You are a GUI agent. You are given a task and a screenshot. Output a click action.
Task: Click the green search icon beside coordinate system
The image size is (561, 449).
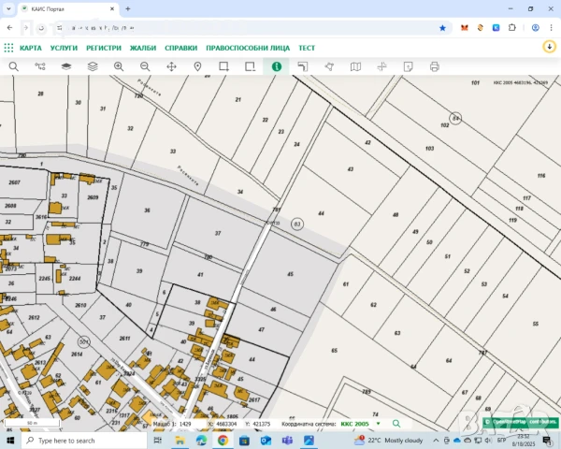[x=396, y=424]
